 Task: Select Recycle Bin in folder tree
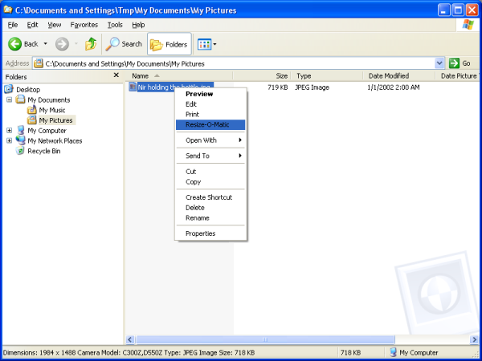pos(43,151)
